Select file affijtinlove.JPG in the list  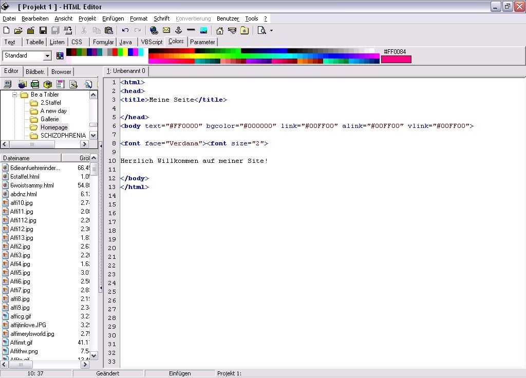pyautogui.click(x=28, y=325)
